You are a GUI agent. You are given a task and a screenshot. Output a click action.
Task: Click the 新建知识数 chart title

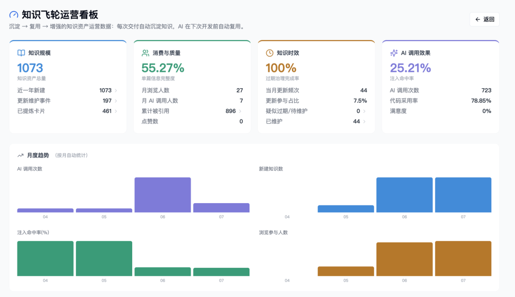(x=271, y=169)
